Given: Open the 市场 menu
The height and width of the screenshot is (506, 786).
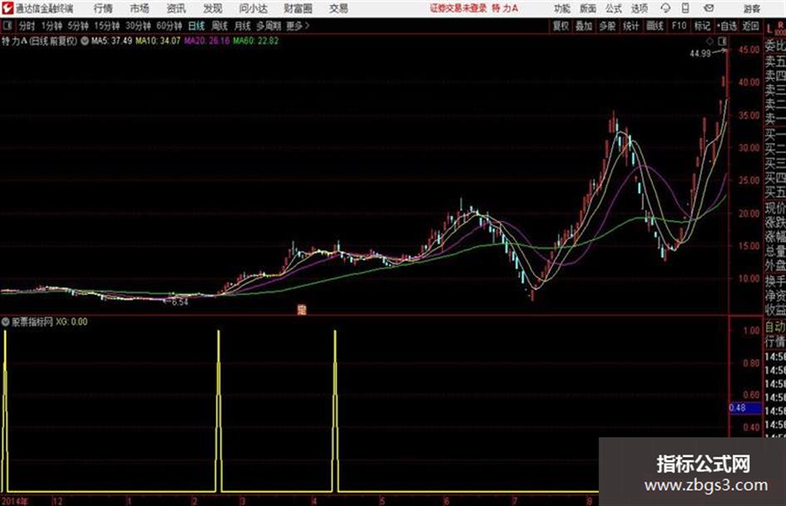Looking at the screenshot, I should click(x=140, y=8).
